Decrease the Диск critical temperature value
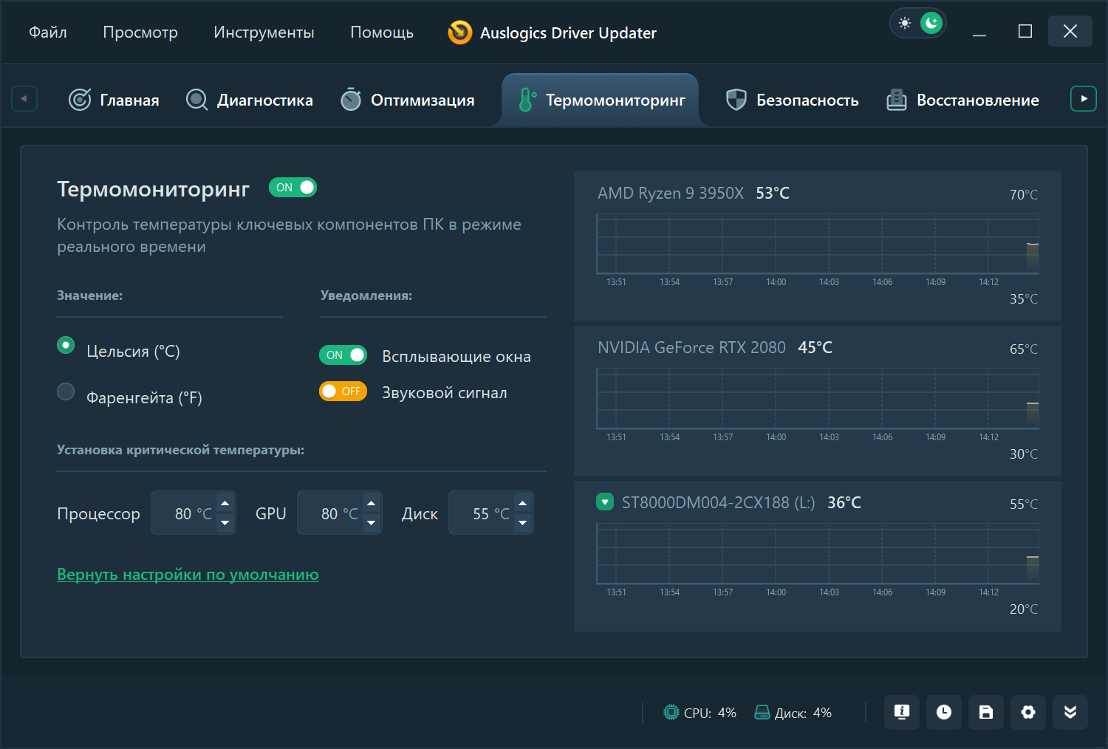The width and height of the screenshot is (1108, 749). (x=523, y=523)
